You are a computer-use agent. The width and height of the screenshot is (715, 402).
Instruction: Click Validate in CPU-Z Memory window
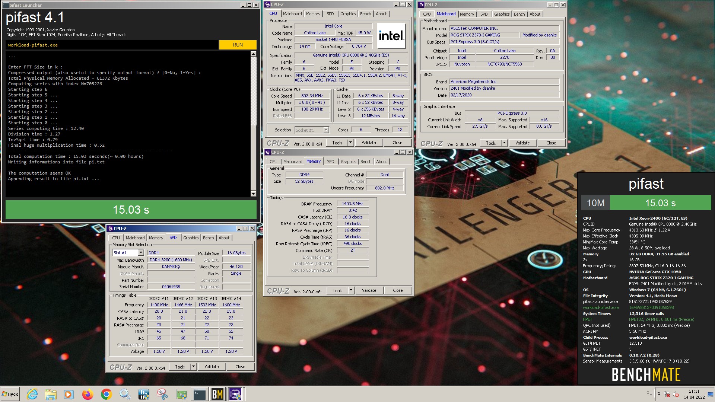pos(369,290)
